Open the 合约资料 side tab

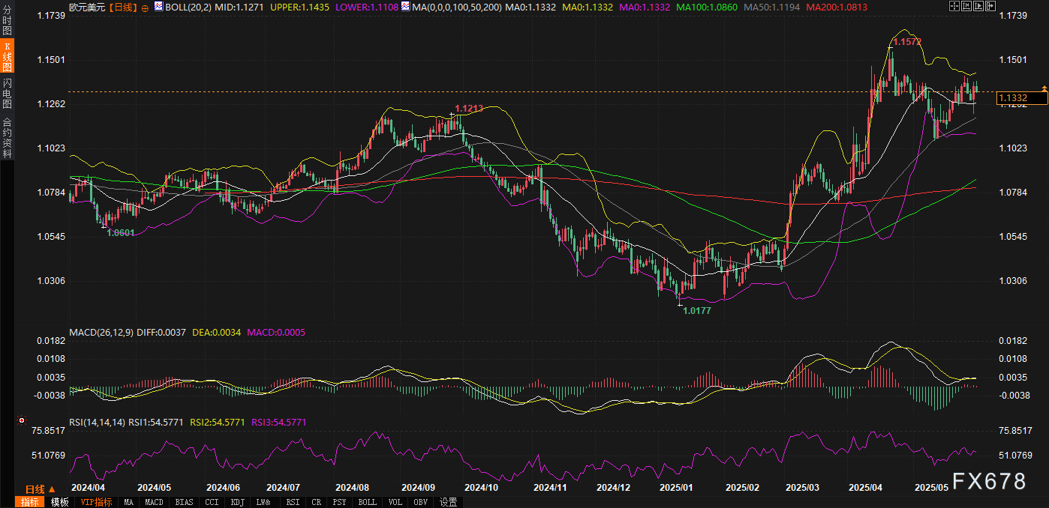(x=7, y=138)
